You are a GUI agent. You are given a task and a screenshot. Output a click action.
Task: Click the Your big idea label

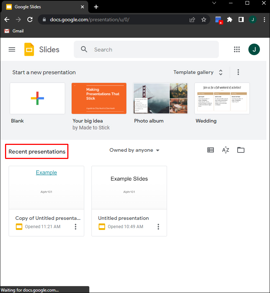[87, 121]
